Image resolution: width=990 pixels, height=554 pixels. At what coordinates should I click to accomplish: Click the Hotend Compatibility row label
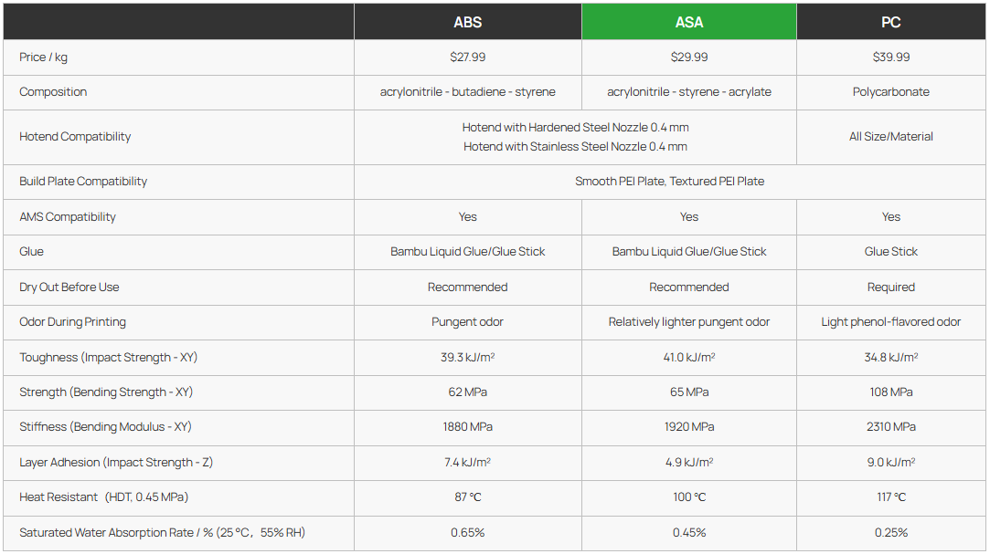[x=75, y=137]
